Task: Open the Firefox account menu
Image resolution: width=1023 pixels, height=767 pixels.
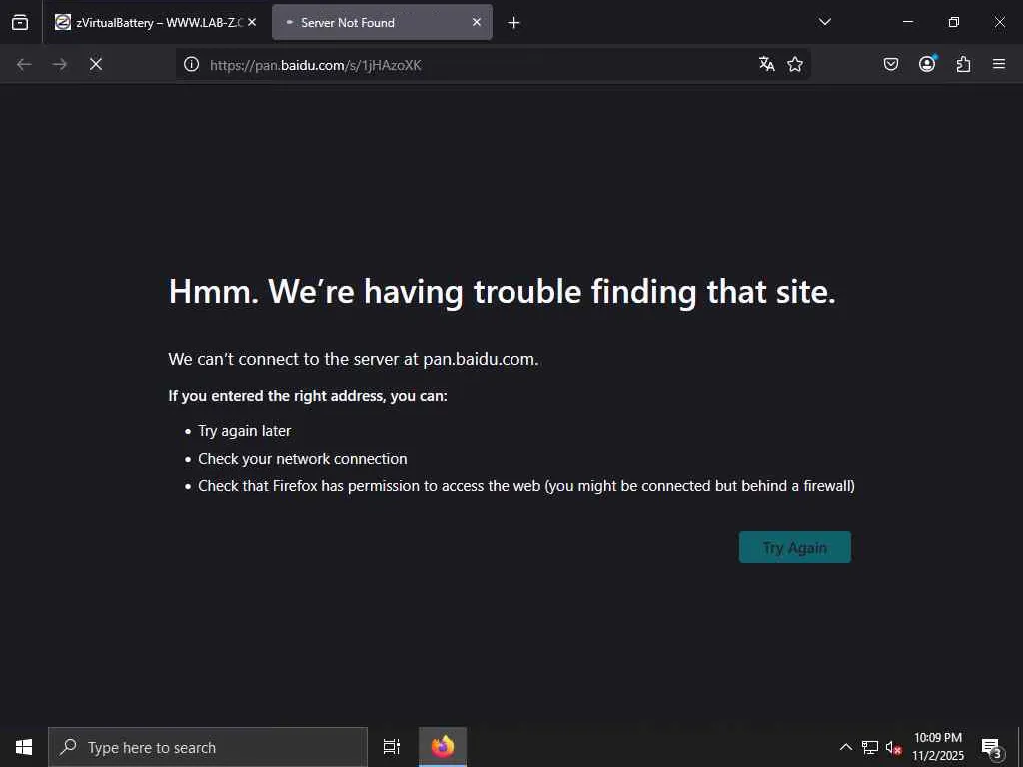Action: click(x=927, y=64)
